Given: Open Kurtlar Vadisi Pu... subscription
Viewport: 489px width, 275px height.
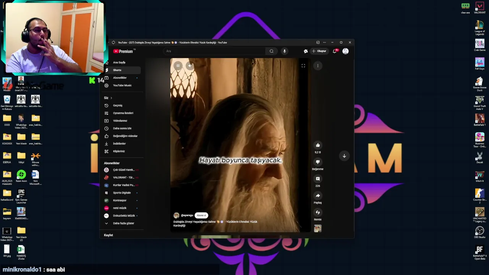Looking at the screenshot, I should [121, 185].
